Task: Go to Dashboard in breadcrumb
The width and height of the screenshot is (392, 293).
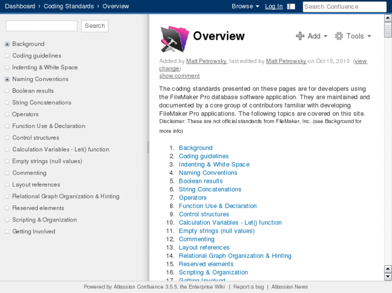Action: (x=20, y=6)
